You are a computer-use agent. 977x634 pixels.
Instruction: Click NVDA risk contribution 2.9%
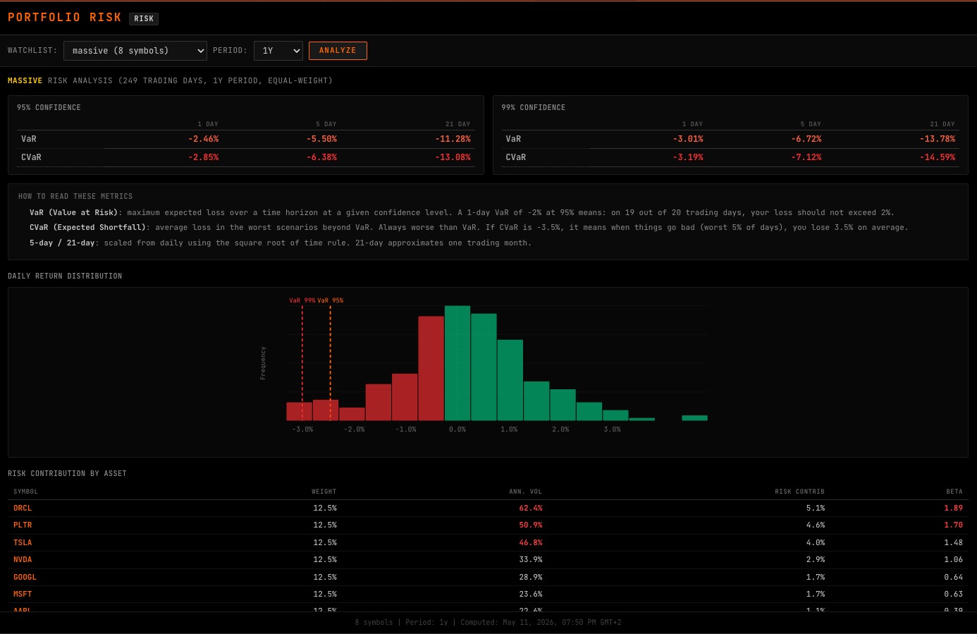point(816,559)
